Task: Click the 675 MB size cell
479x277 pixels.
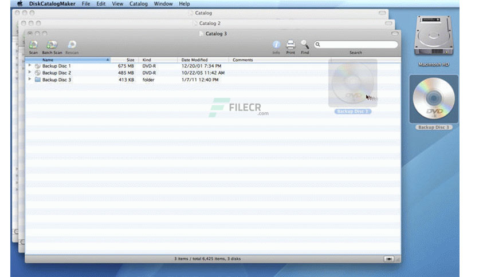Action: coord(126,66)
